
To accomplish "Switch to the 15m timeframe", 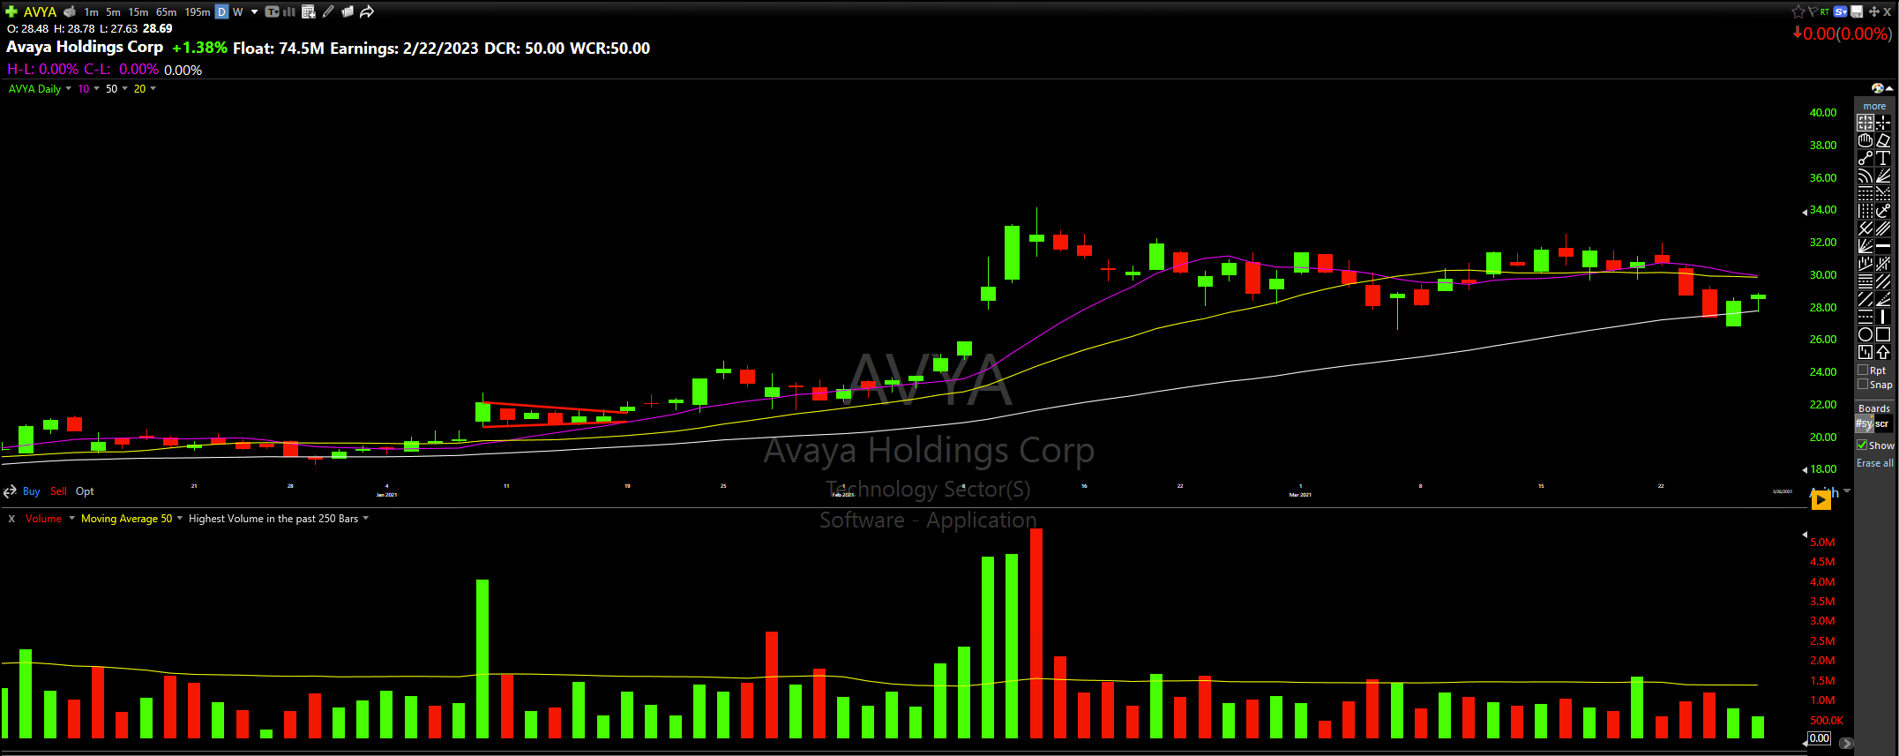I will tap(138, 11).
